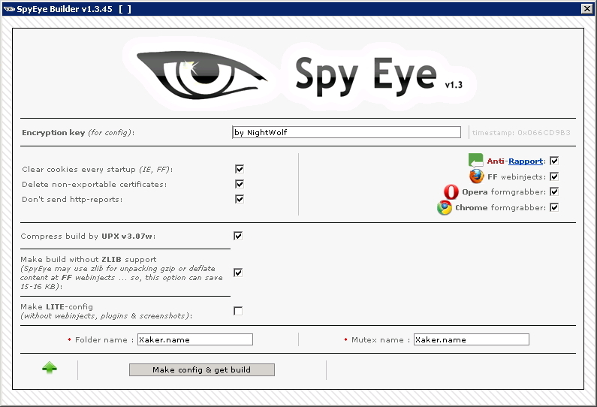This screenshot has width=597, height=407.
Task: Click the Spy Eye eye logo image
Action: click(202, 74)
